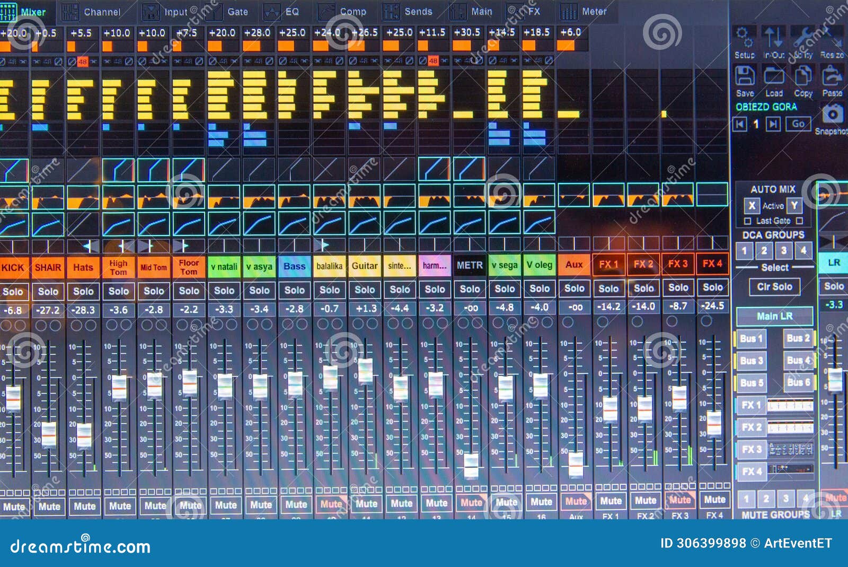The height and width of the screenshot is (567, 848).
Task: Load a saved scene
Action: 774,74
